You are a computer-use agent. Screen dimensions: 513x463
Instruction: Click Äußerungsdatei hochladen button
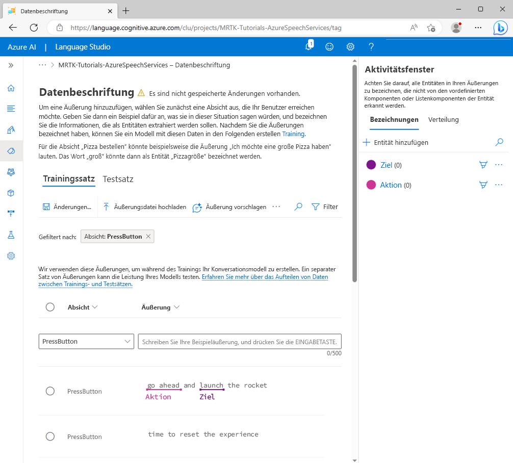pyautogui.click(x=145, y=207)
